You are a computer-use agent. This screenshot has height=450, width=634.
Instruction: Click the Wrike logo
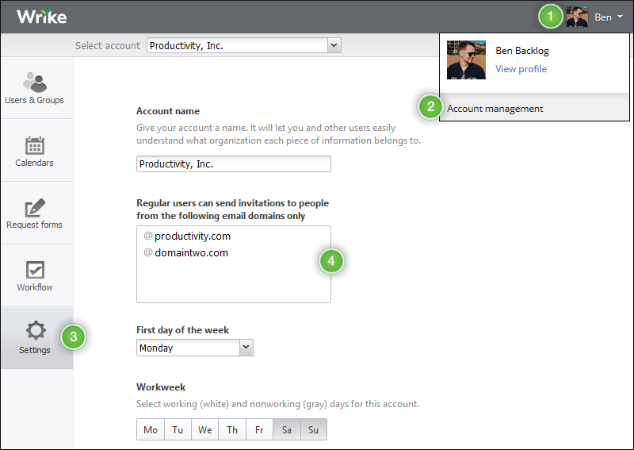(x=42, y=17)
